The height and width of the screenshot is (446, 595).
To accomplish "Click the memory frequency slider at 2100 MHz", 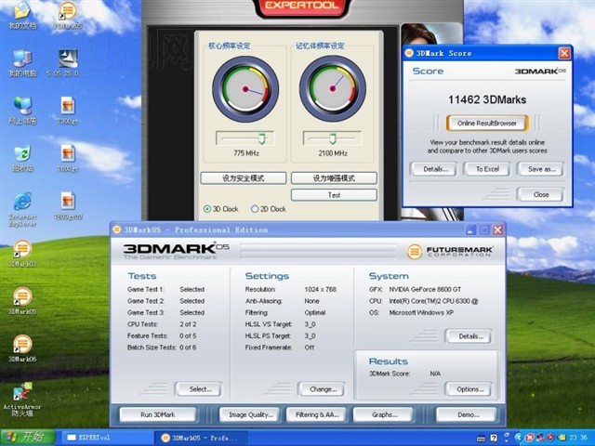I will [332, 138].
